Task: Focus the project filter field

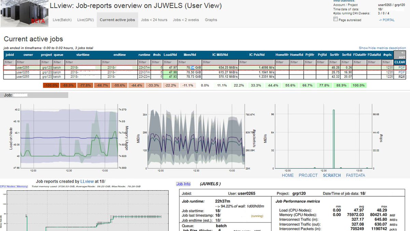Action: click(x=46, y=62)
